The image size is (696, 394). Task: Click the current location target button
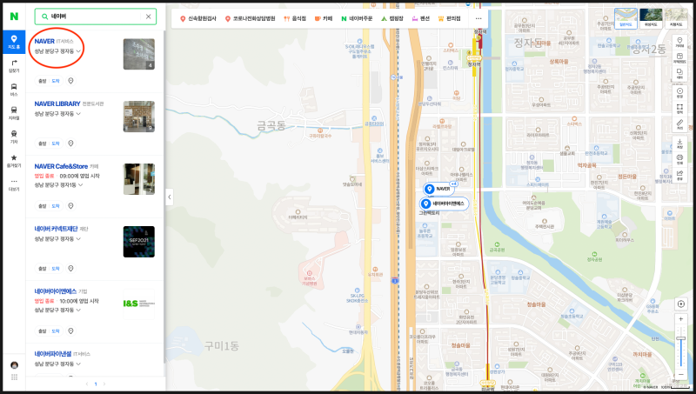pos(681,304)
